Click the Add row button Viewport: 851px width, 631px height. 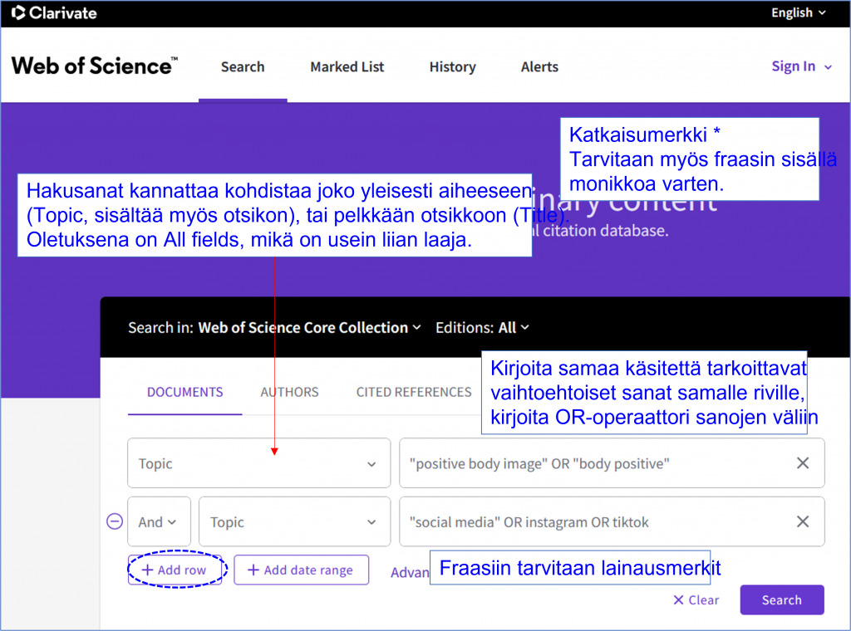click(x=175, y=570)
